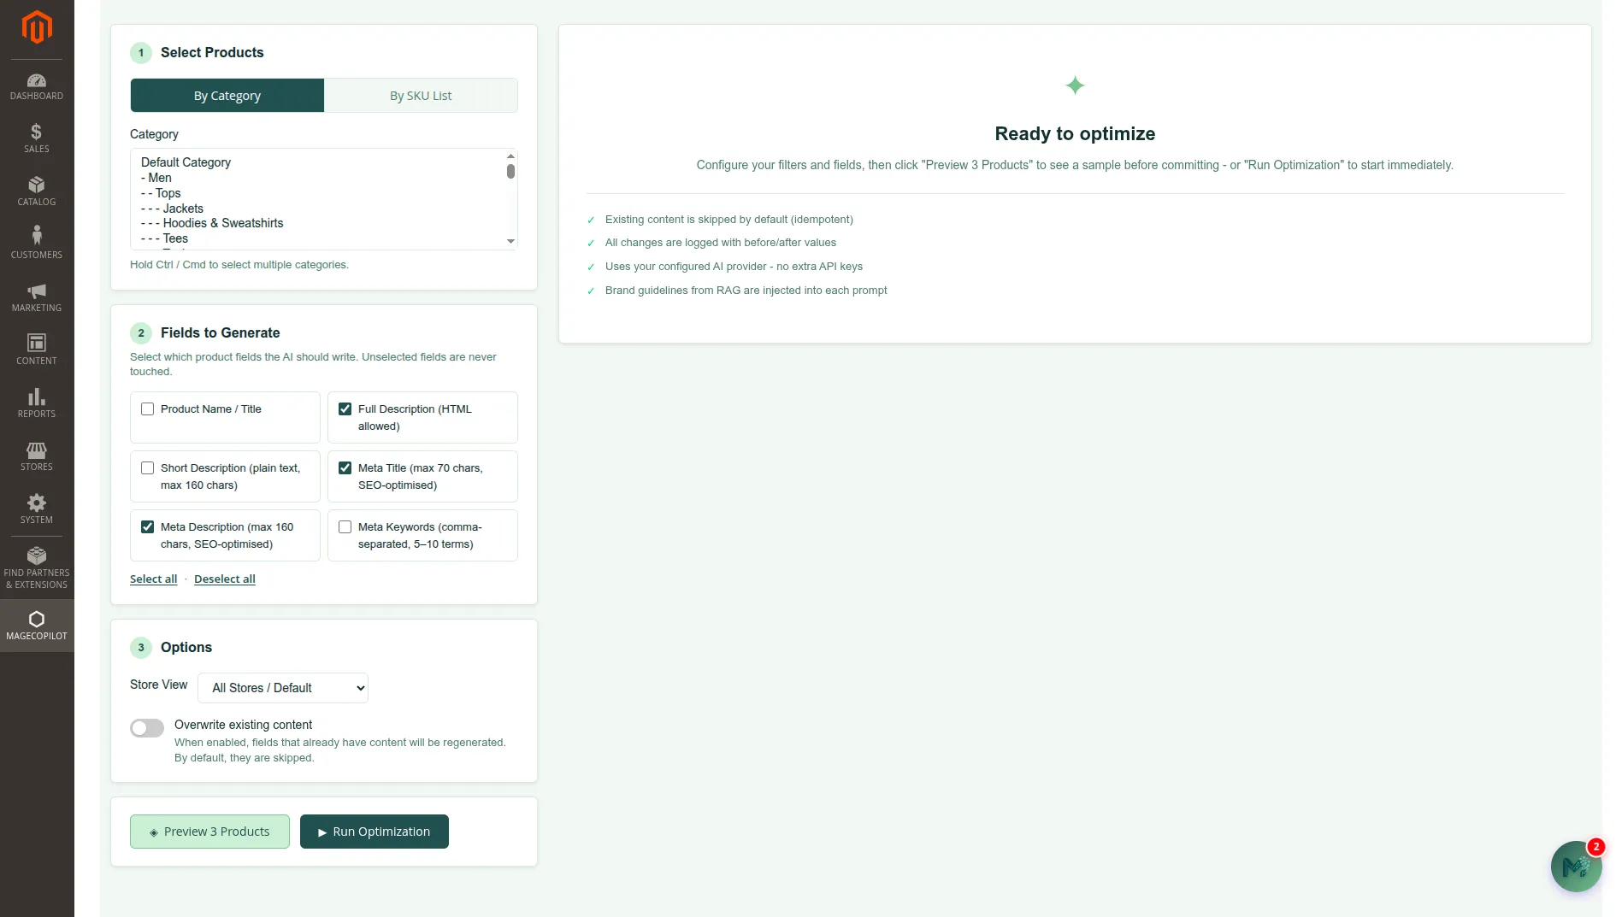Click category list scroll down arrow
1622x917 pixels.
pyautogui.click(x=510, y=241)
